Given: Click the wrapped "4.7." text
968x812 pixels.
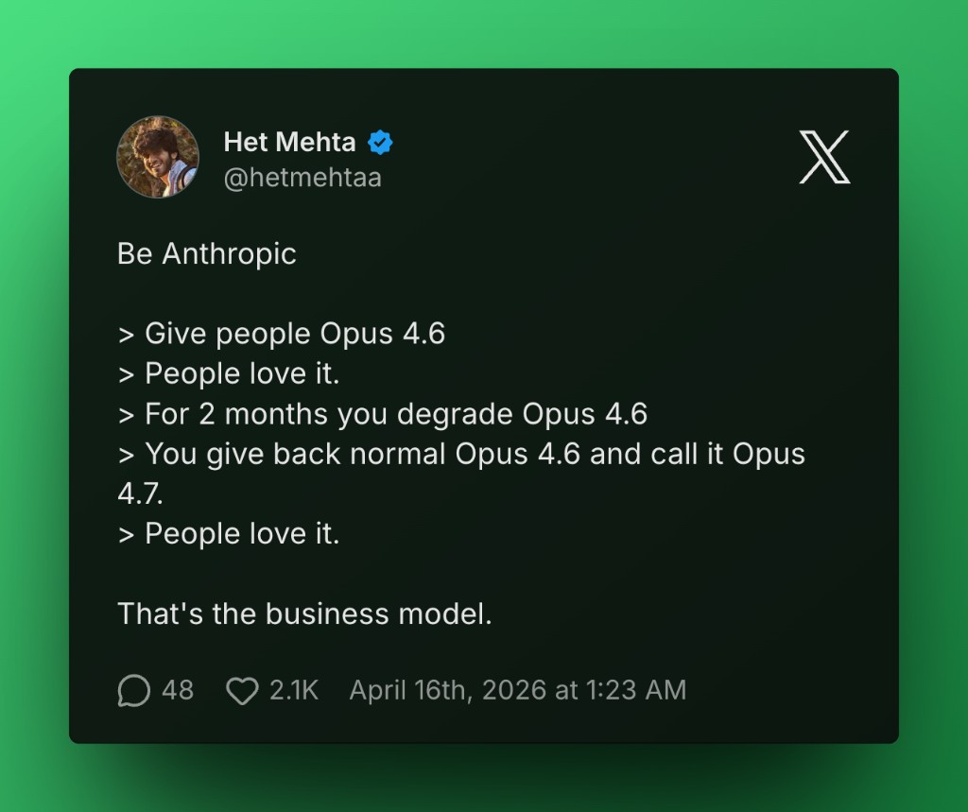Looking at the screenshot, I should point(141,494).
